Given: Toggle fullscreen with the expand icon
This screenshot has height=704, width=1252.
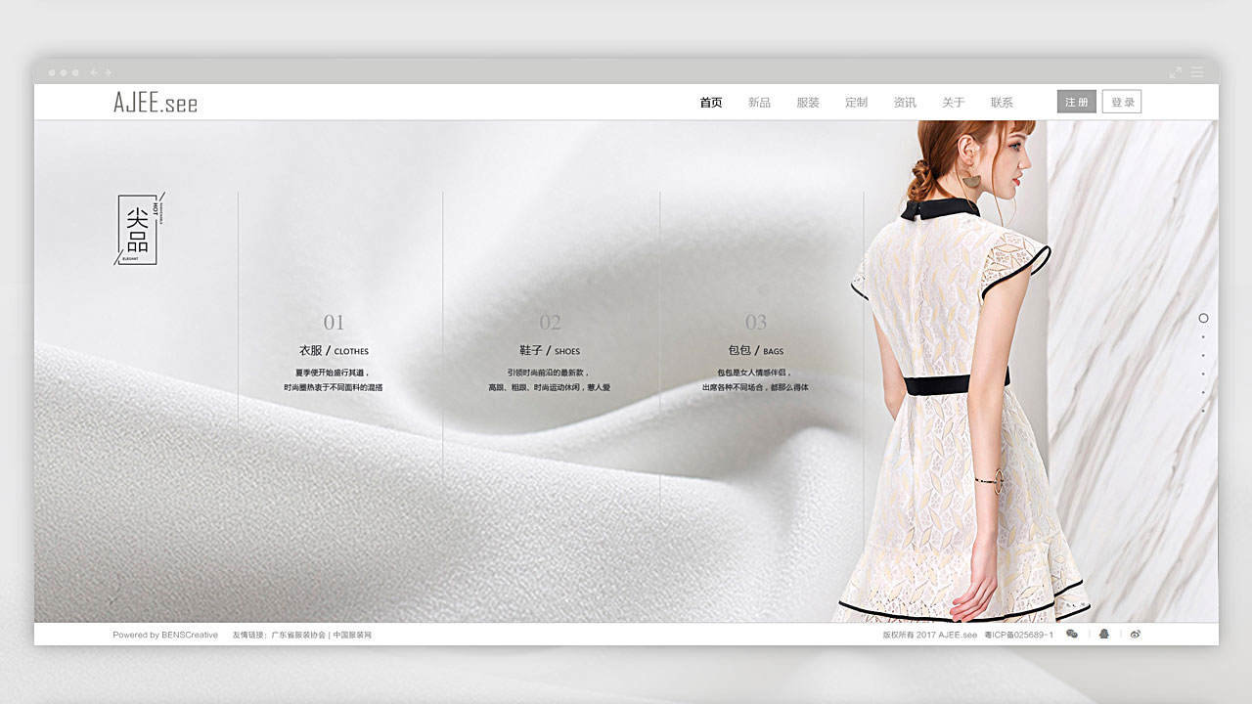Looking at the screenshot, I should point(1175,72).
